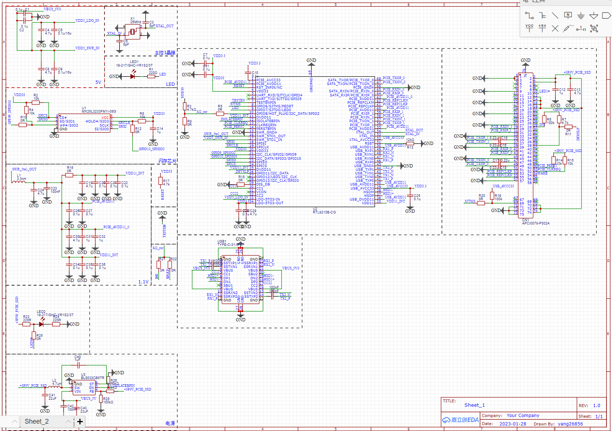Select the voltage probe tool
The height and width of the screenshot is (431, 612).
[x=568, y=28]
